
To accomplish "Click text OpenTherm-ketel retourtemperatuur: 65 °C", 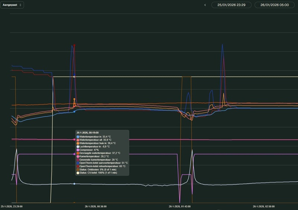I will pos(102,166).
